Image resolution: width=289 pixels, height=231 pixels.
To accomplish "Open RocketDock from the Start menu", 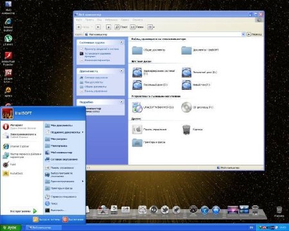I will pos(13,173).
